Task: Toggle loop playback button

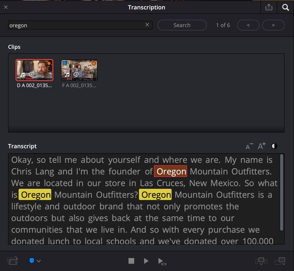Action: [161, 261]
